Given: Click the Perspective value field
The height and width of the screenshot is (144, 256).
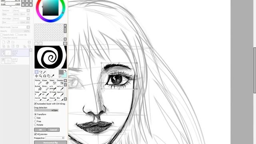Looking at the screenshot, I should tap(55, 138).
